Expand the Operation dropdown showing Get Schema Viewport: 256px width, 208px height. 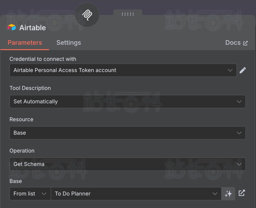coord(127,164)
